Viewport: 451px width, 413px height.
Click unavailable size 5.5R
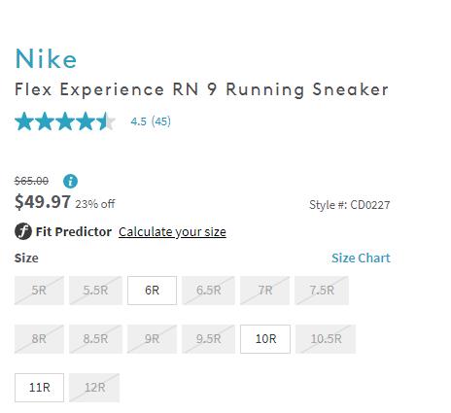click(x=95, y=291)
